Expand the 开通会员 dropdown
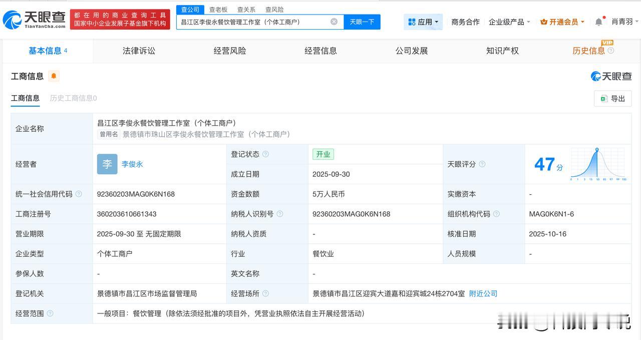Viewport: 641px width, 340px height. tap(562, 22)
